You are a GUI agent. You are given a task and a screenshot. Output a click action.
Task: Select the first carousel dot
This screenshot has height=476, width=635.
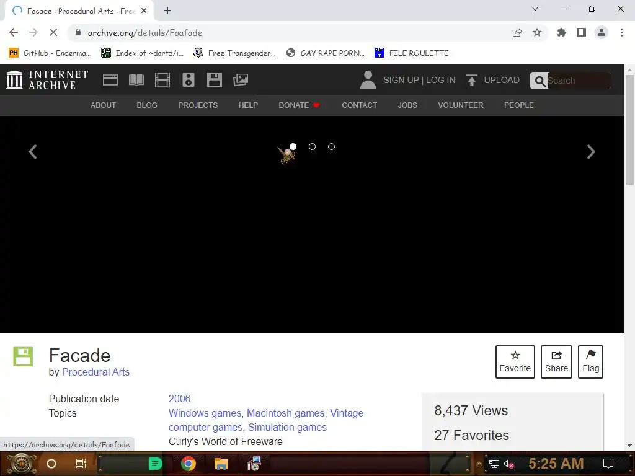point(293,146)
